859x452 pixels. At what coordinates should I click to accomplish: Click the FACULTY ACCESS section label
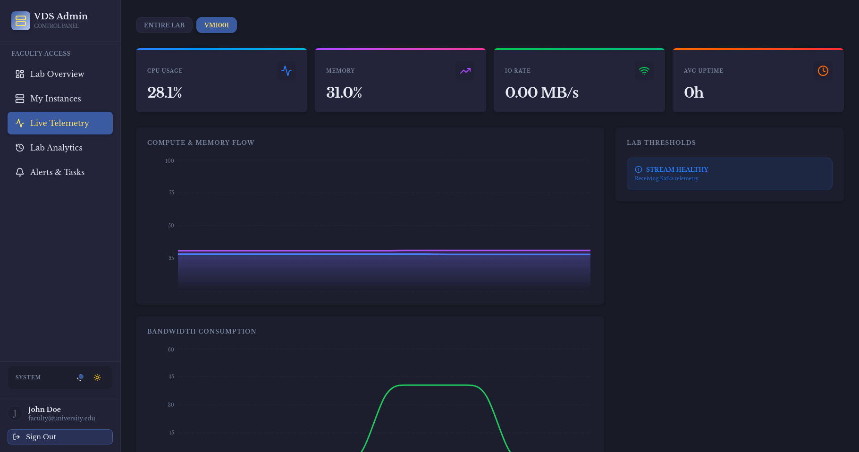tap(41, 53)
